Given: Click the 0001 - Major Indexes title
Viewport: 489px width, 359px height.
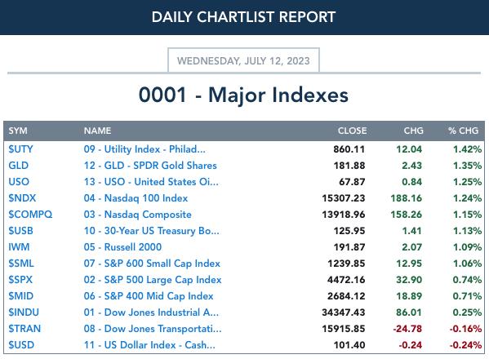Looking at the screenshot, I should coord(243,95).
